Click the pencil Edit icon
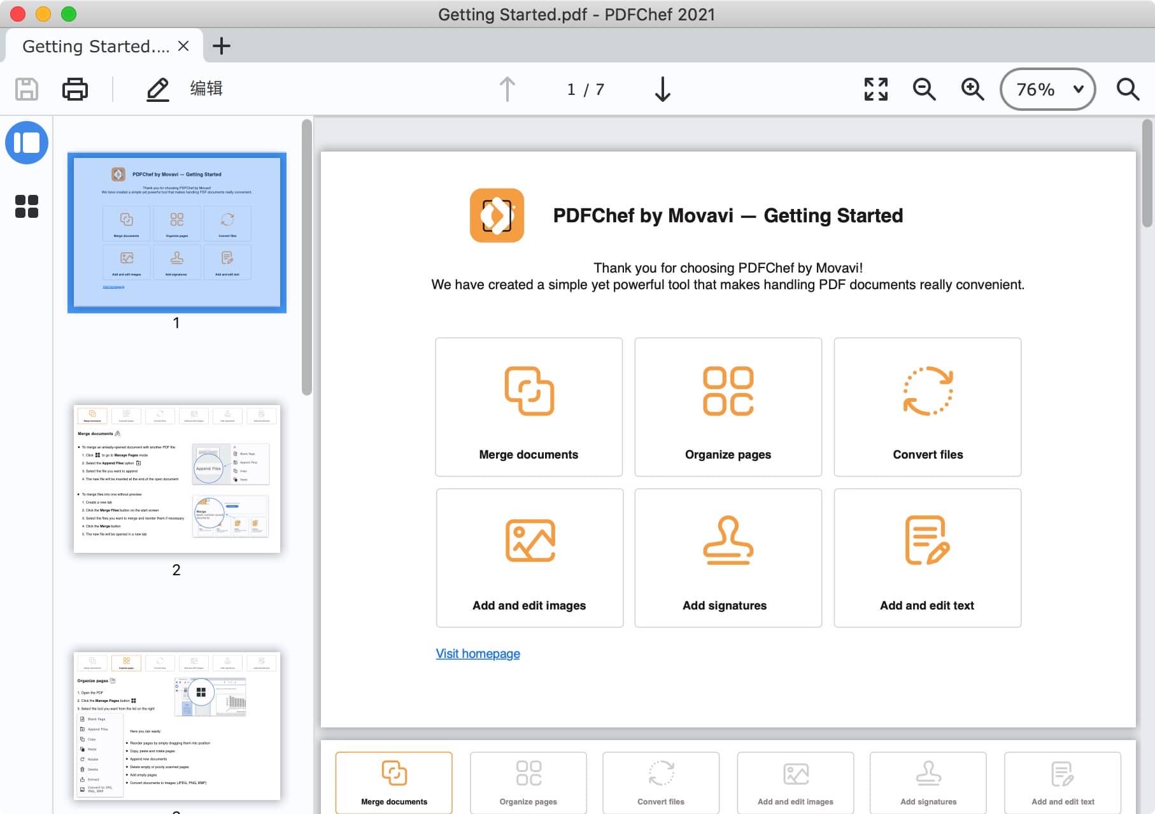Image resolution: width=1155 pixels, height=814 pixels. click(157, 89)
